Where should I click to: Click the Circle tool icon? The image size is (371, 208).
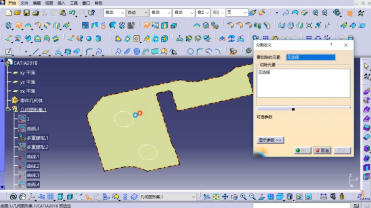pos(190,52)
